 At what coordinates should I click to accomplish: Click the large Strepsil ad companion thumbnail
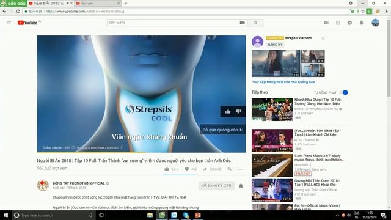276,63
